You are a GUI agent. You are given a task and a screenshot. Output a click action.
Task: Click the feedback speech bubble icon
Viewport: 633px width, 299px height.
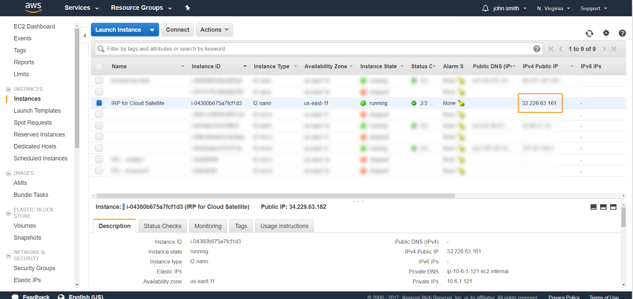point(15,297)
